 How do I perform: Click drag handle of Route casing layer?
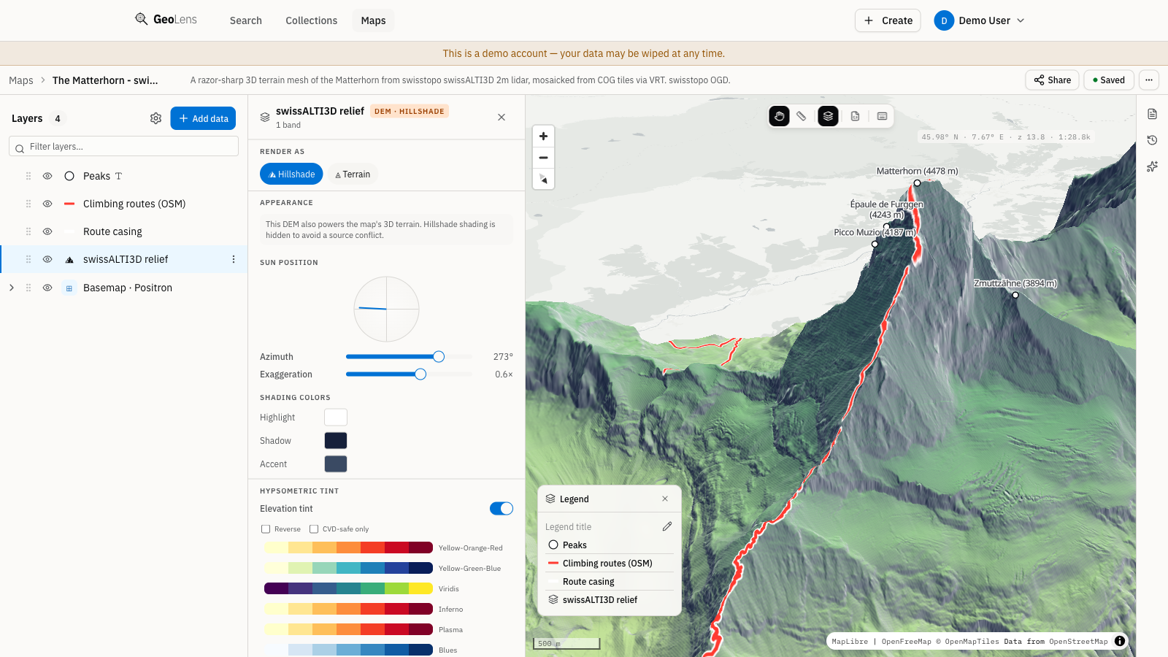click(x=28, y=231)
